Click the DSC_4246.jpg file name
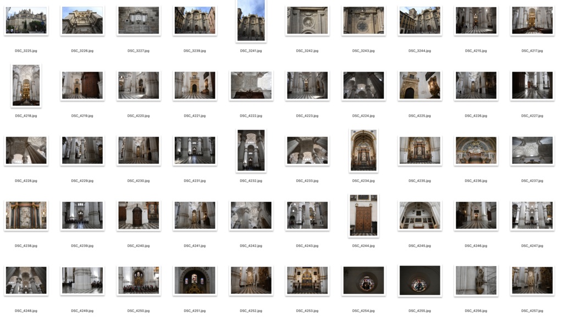Image resolution: width=563 pixels, height=319 pixels. click(x=476, y=246)
